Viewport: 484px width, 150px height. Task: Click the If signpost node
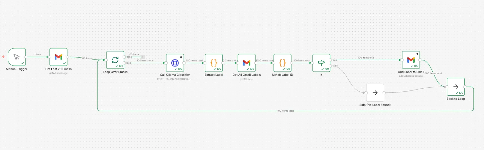point(321,63)
